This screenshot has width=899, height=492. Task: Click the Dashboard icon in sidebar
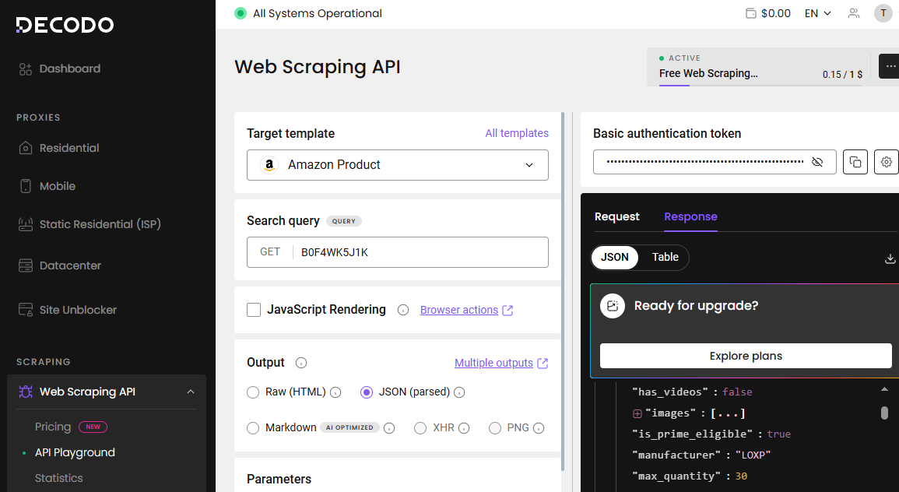[x=24, y=69]
